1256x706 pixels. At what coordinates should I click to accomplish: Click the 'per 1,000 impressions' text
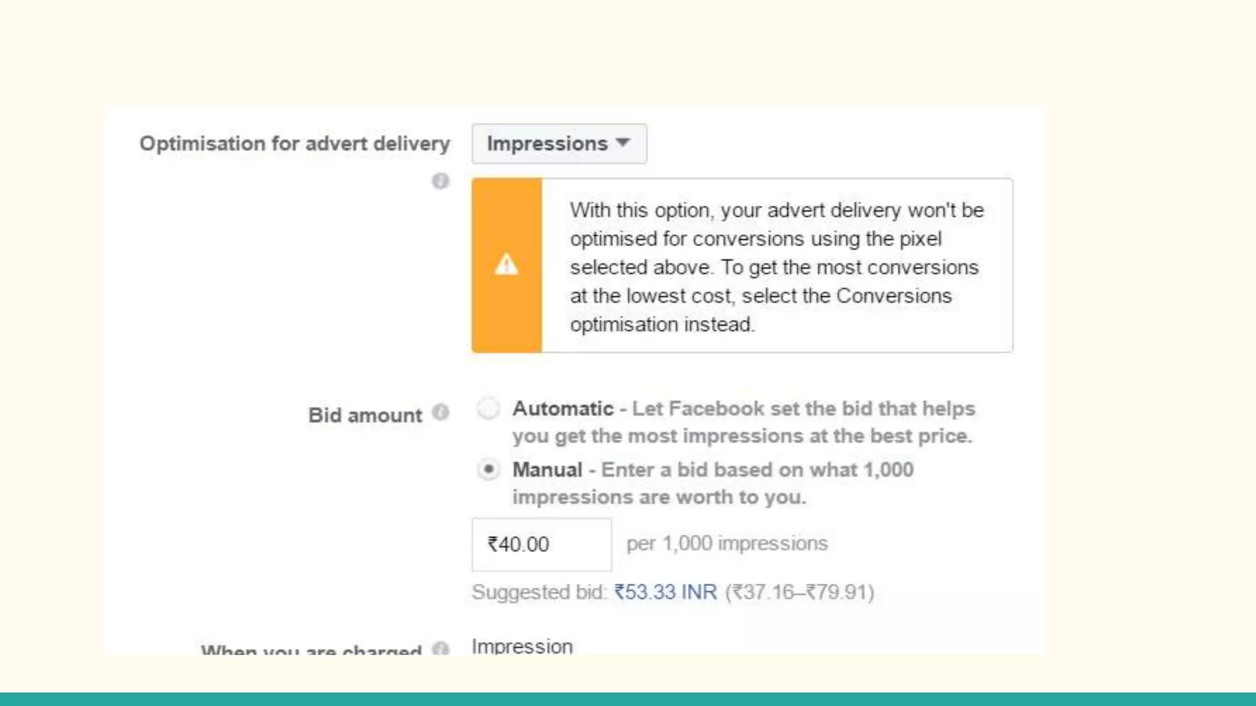[x=727, y=544]
